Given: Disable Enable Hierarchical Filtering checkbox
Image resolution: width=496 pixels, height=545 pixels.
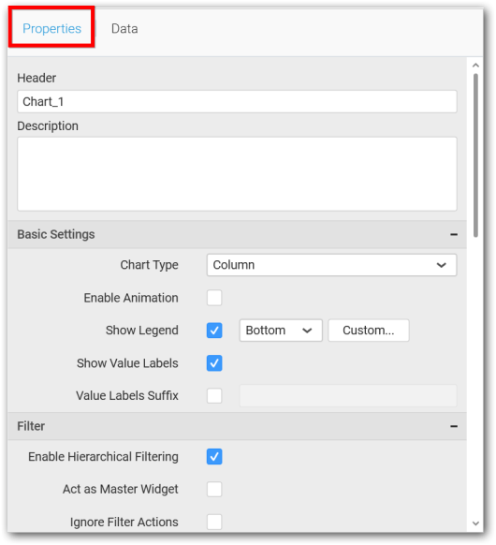Looking at the screenshot, I should pyautogui.click(x=214, y=457).
